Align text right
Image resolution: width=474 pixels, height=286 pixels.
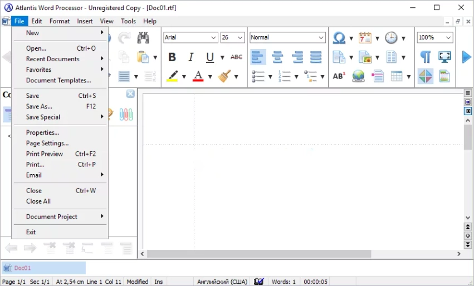click(x=297, y=57)
